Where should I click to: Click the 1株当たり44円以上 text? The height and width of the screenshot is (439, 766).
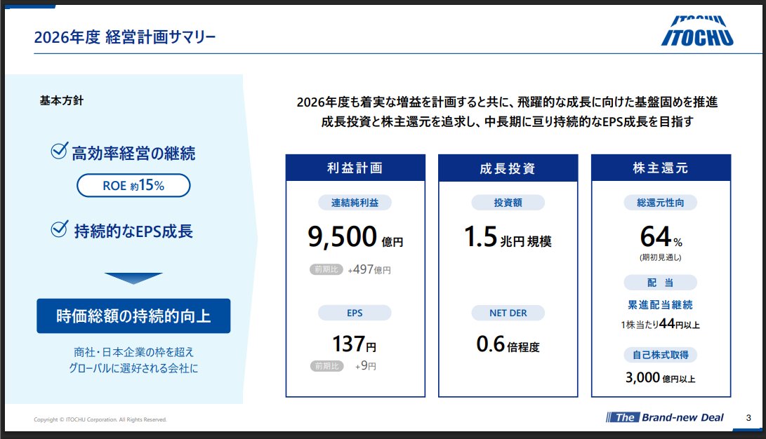[661, 324]
